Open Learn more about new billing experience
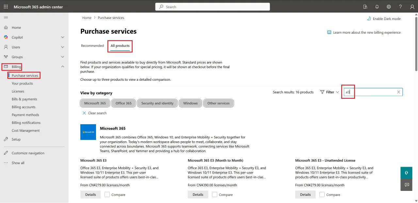The height and width of the screenshot is (203, 418). (x=364, y=32)
